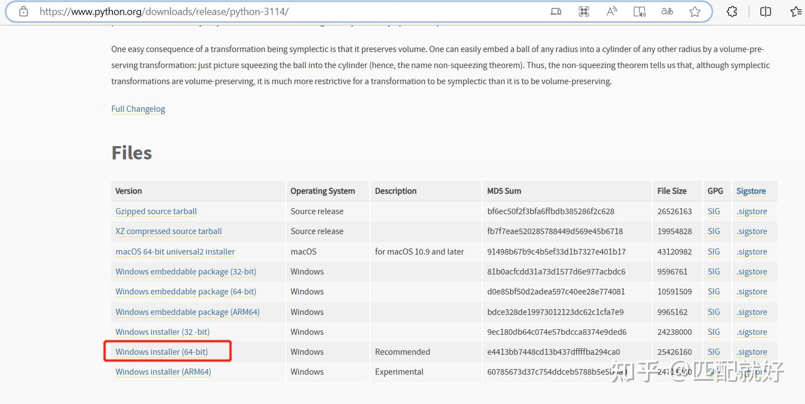Open the browser Extensions puzzle icon
Viewport: 805px width, 404px height.
click(732, 11)
